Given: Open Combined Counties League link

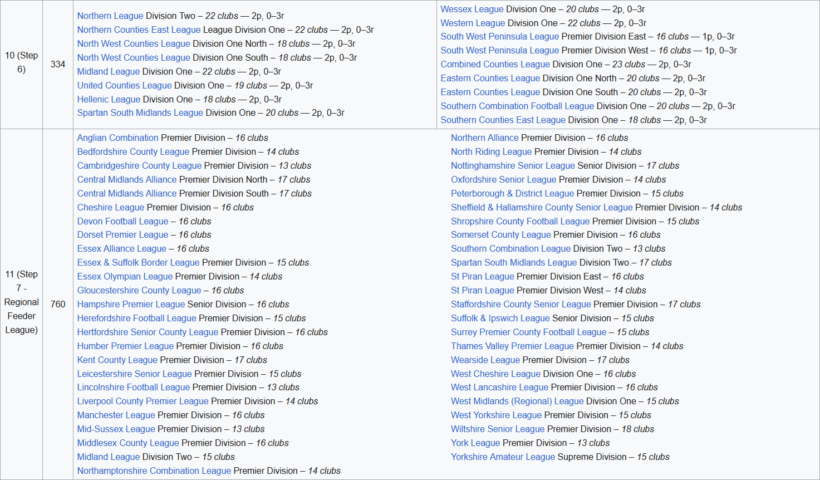Looking at the screenshot, I should click(x=495, y=65).
